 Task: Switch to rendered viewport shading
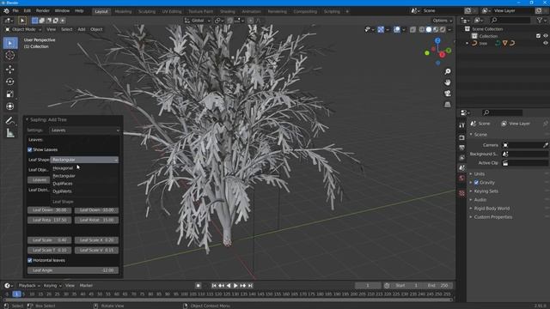pyautogui.click(x=443, y=30)
